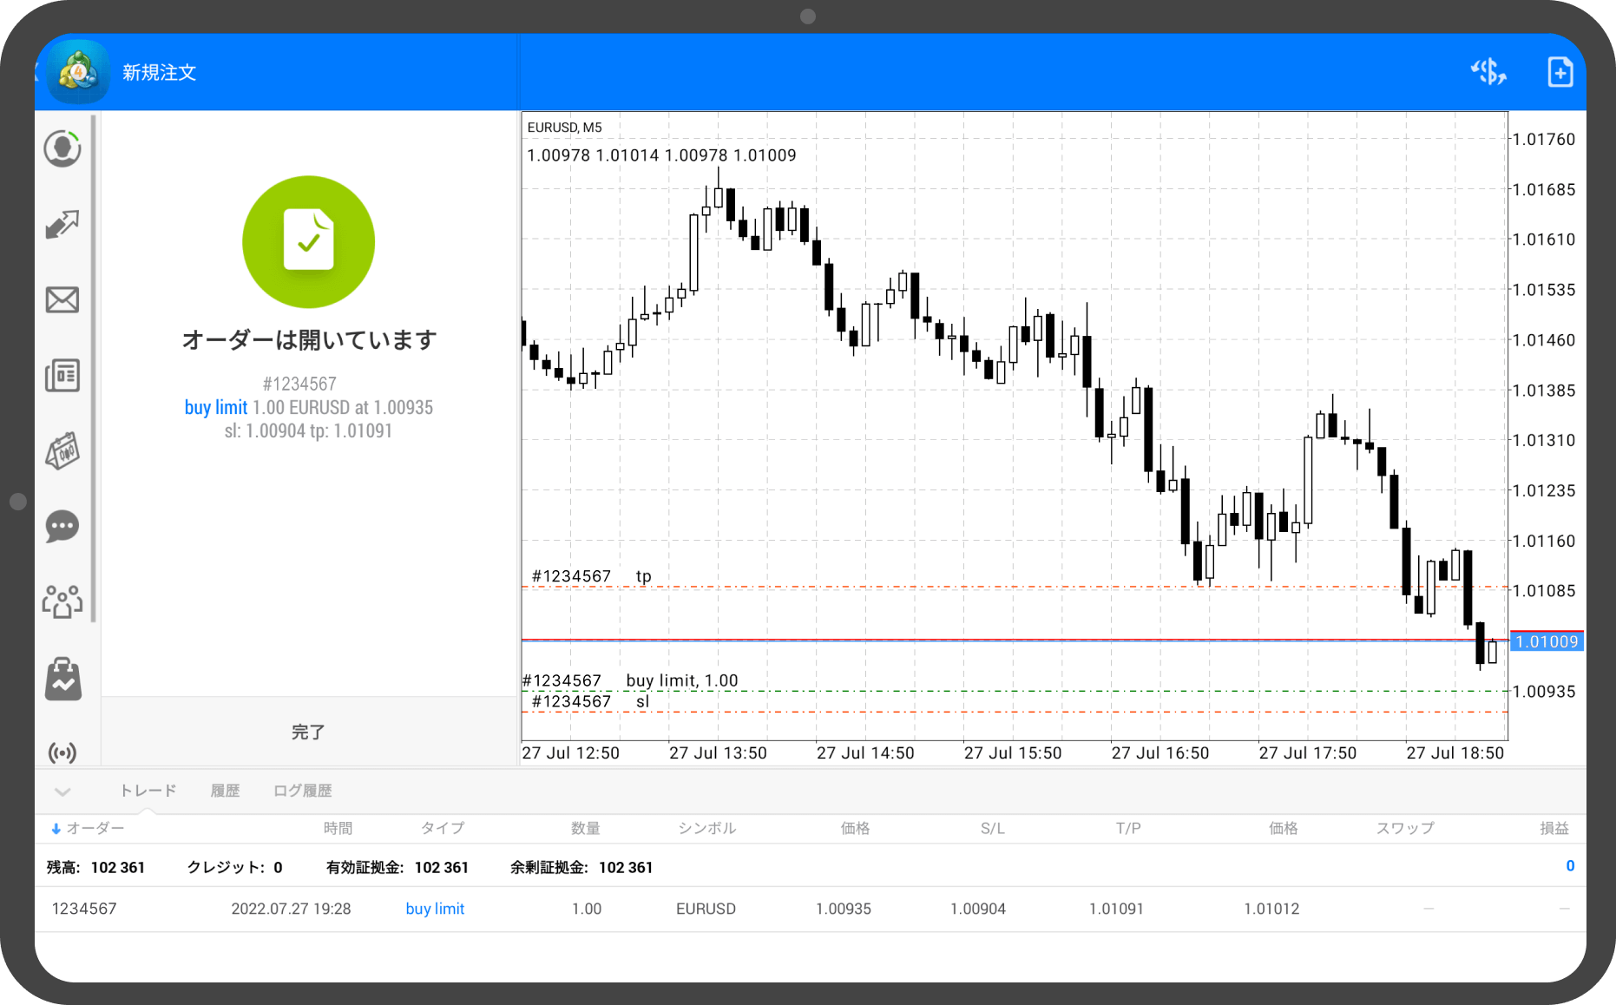The image size is (1616, 1005).
Task: Switch to the トレード tab
Action: (x=148, y=791)
